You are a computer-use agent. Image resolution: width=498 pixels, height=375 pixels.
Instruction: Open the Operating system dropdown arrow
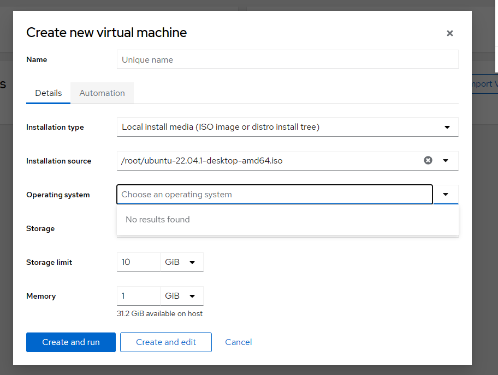pos(446,194)
